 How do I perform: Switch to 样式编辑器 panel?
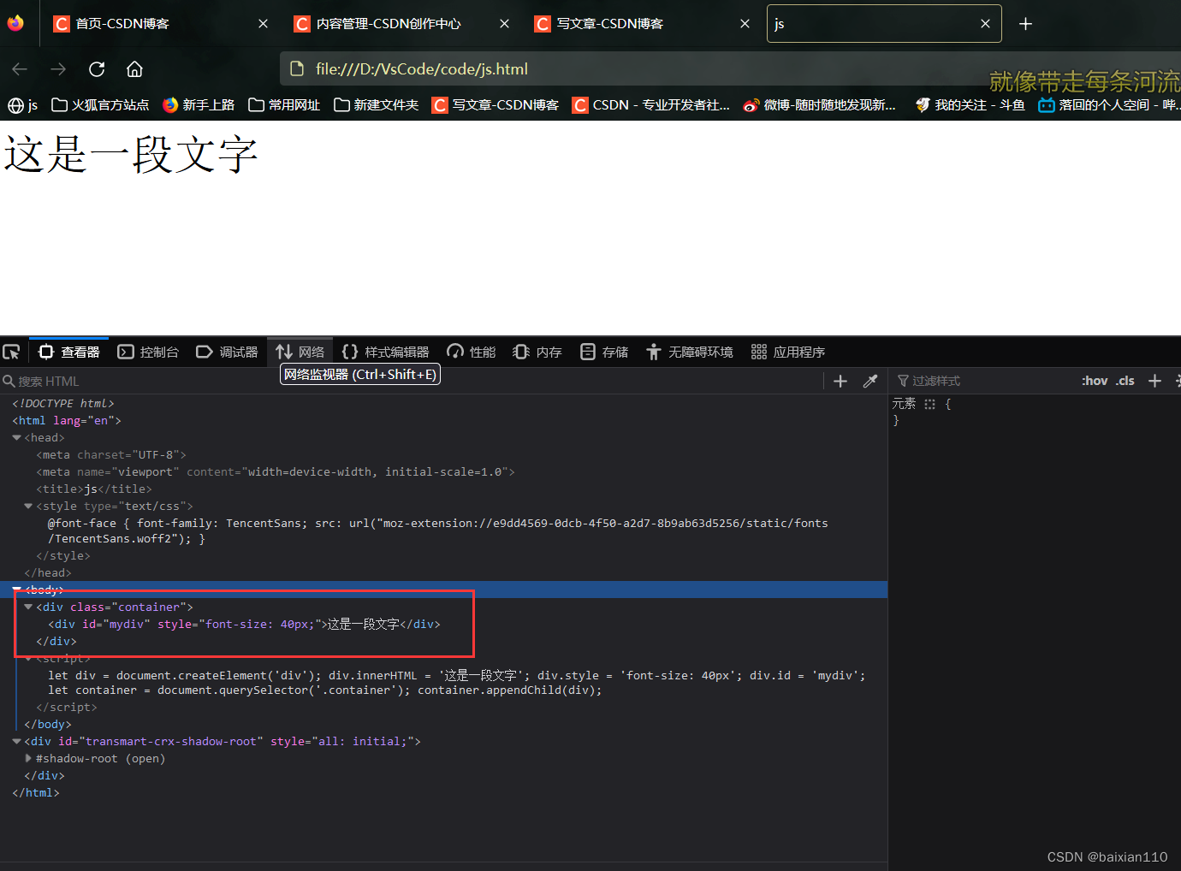(385, 352)
